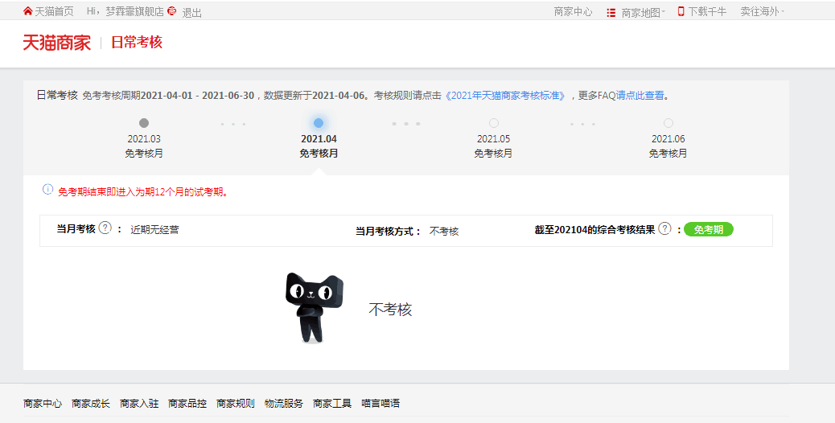Click the 商家地图 grid icon
The image size is (835, 423).
(611, 13)
